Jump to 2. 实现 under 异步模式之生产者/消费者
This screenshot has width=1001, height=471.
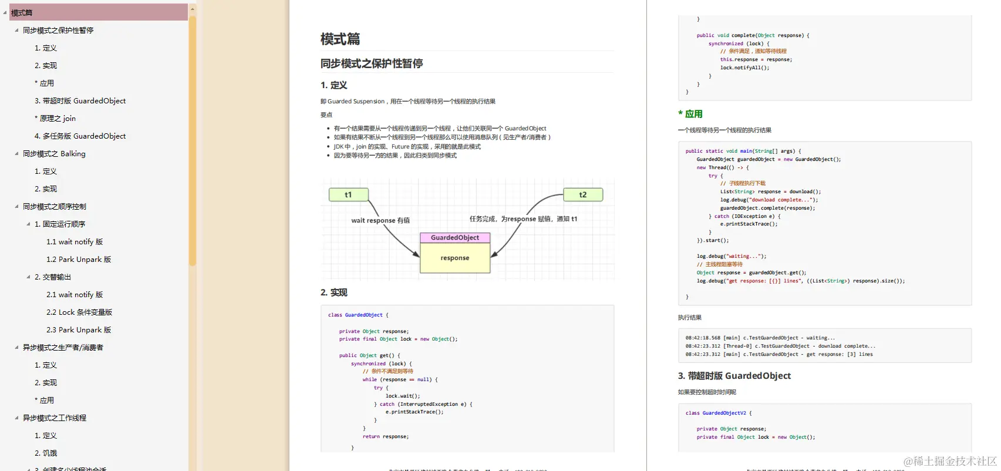pos(46,382)
